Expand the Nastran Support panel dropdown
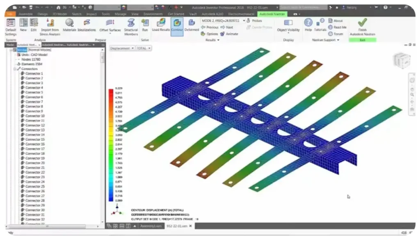Screen dimensions: 420x240 [x=326, y=40]
